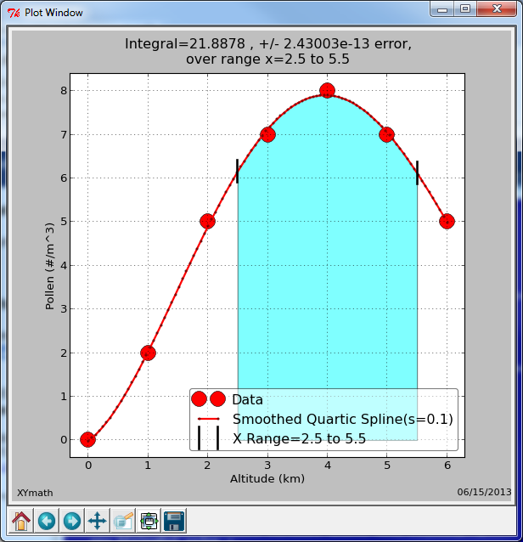Maximize the Plot Window
The image size is (523, 542).
click(x=464, y=8)
